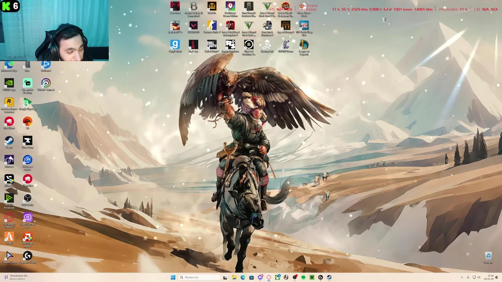The width and height of the screenshot is (502, 282).
Task: Open the notification bell
Action: click(497, 277)
